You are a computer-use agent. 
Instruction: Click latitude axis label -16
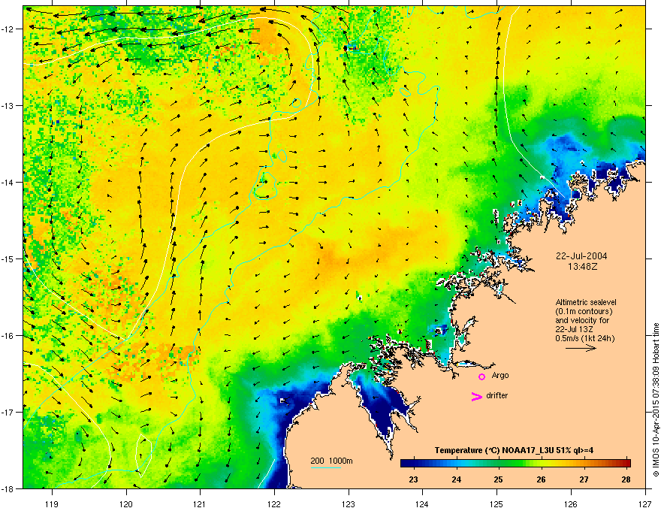(8, 336)
